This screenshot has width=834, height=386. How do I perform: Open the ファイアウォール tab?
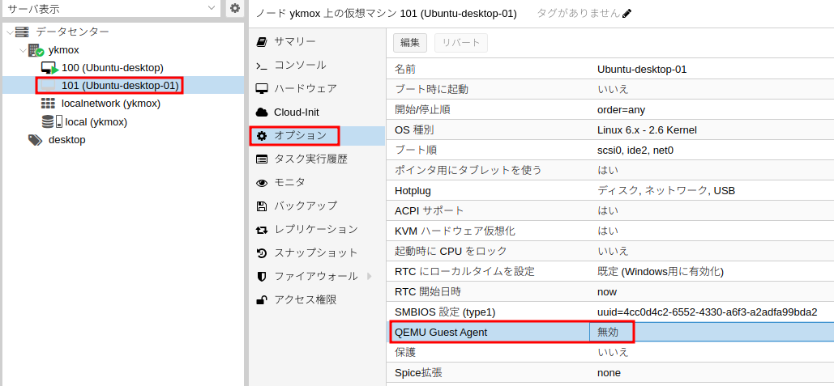tap(318, 276)
